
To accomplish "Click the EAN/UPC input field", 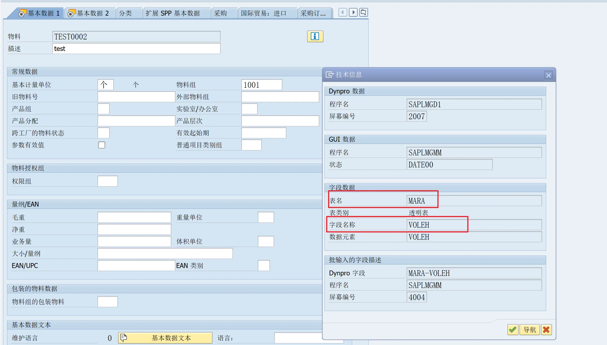I will coord(136,266).
